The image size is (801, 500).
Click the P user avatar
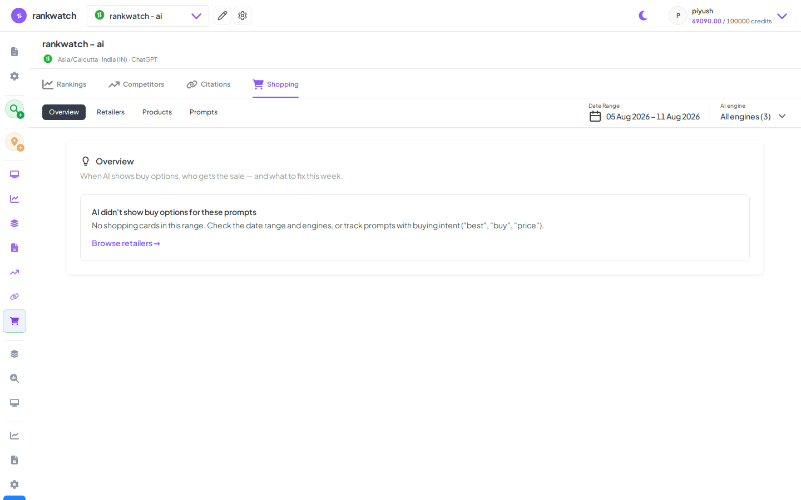(x=678, y=16)
